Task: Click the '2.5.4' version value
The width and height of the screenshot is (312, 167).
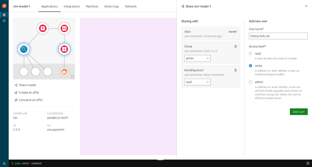Action: (x=16, y=130)
